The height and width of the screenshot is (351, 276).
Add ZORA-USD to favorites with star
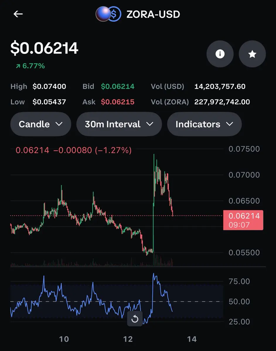[252, 54]
